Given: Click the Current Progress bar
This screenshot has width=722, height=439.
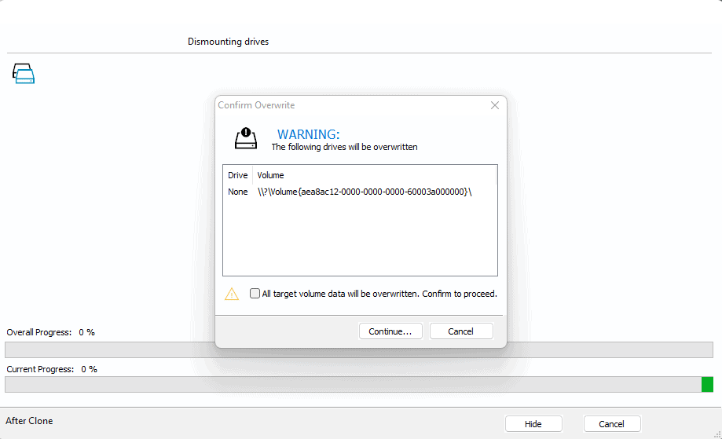Looking at the screenshot, I should tap(359, 384).
